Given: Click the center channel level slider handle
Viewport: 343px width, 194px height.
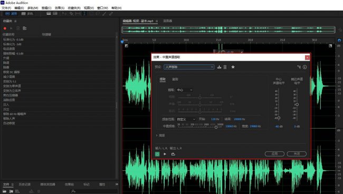Looking at the screenshot, I should point(279,118).
